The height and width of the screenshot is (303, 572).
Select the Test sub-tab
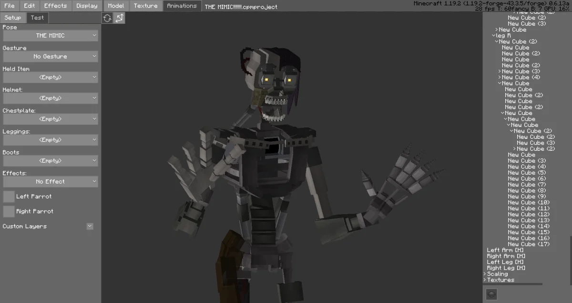pos(37,18)
